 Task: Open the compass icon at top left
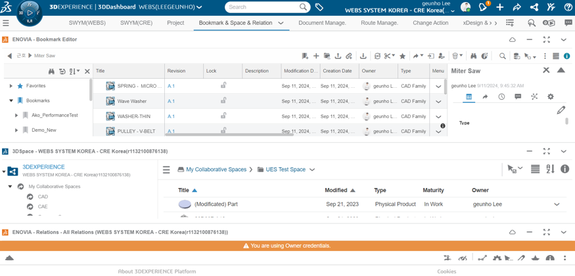(29, 12)
